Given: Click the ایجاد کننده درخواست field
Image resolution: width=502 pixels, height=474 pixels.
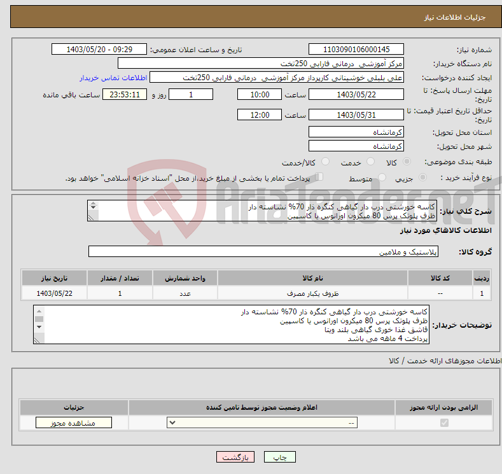Looking at the screenshot, I should tap(277, 78).
